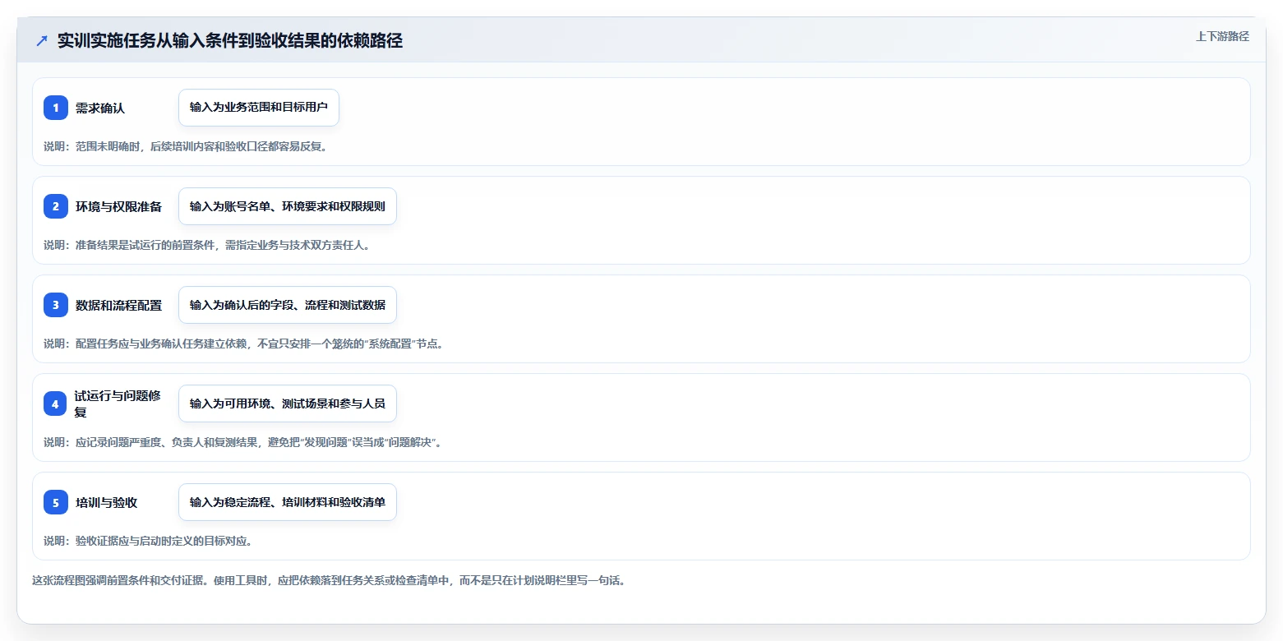Screen dimensions: 1283x641
Task: Select the title 实训实施任务从输入条件到验收结果的依赖路径
Action: click(230, 41)
